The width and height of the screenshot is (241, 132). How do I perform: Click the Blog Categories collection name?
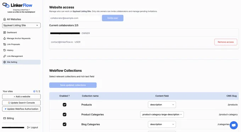(x=90, y=124)
